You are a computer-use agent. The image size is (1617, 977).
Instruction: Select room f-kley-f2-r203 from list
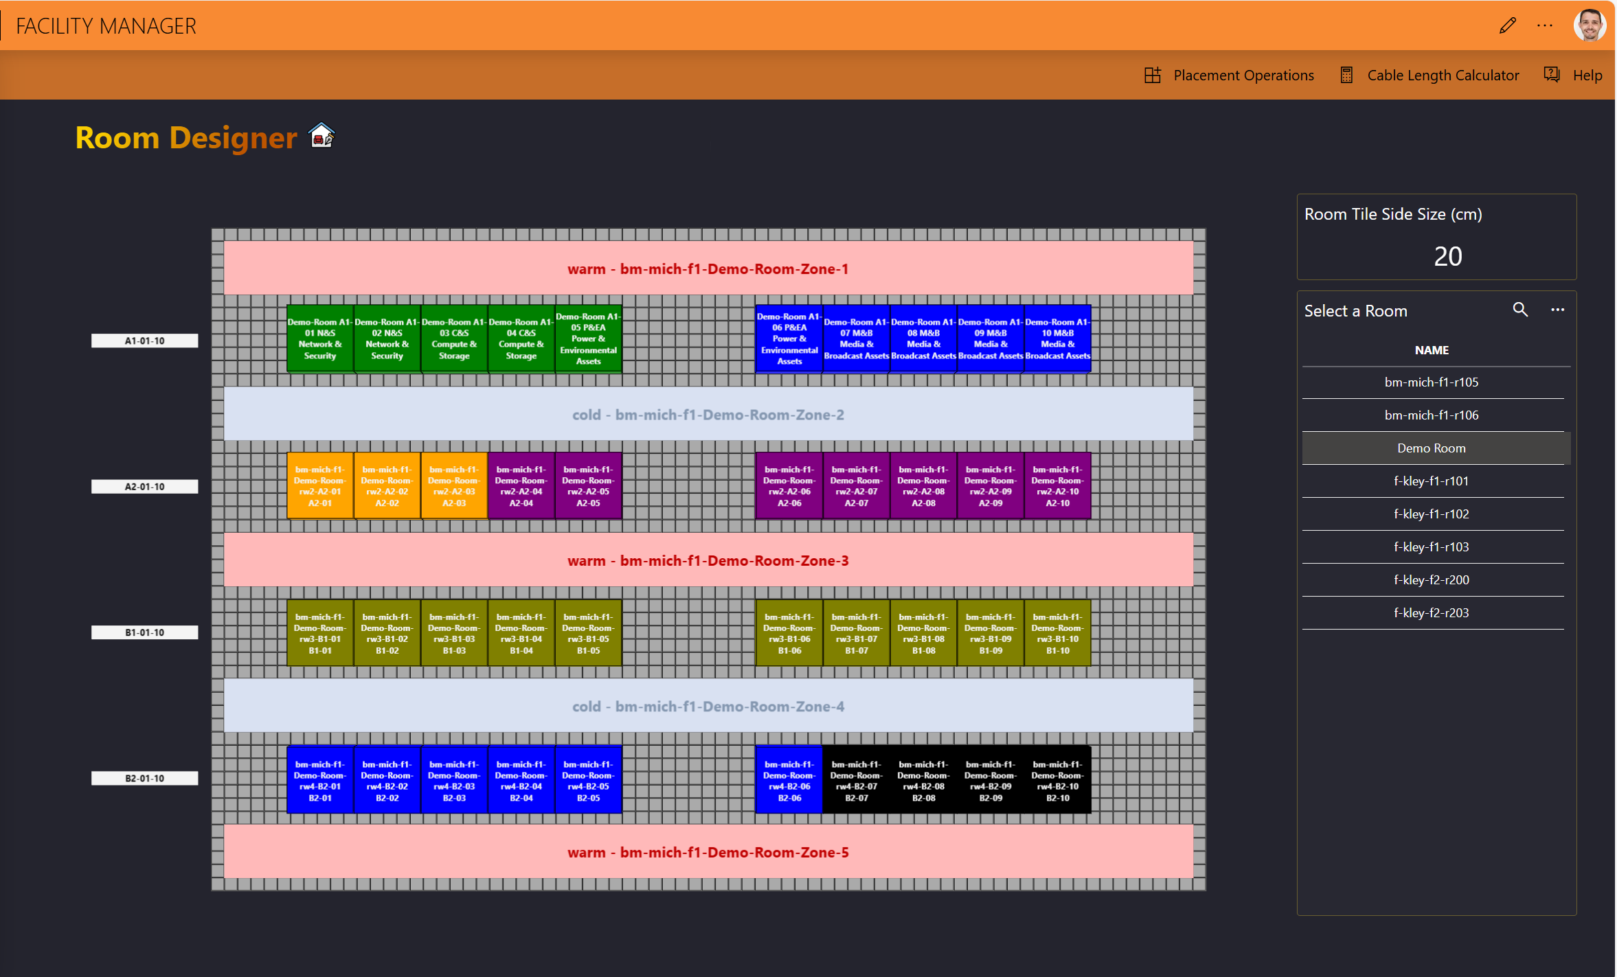click(1431, 613)
